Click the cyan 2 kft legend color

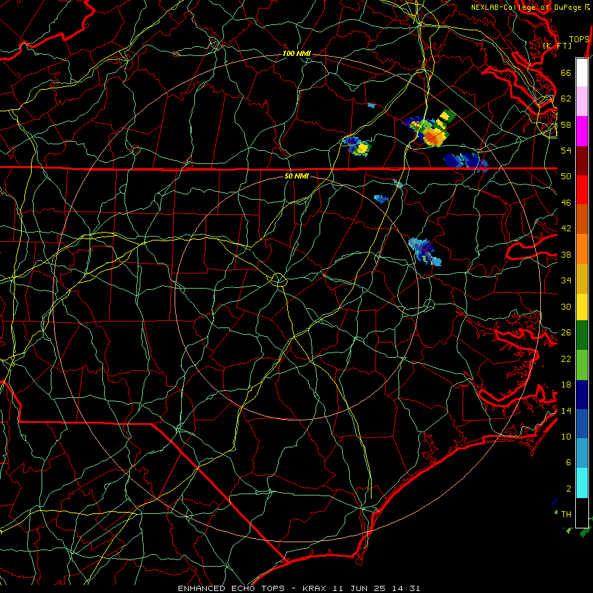pyautogui.click(x=582, y=483)
